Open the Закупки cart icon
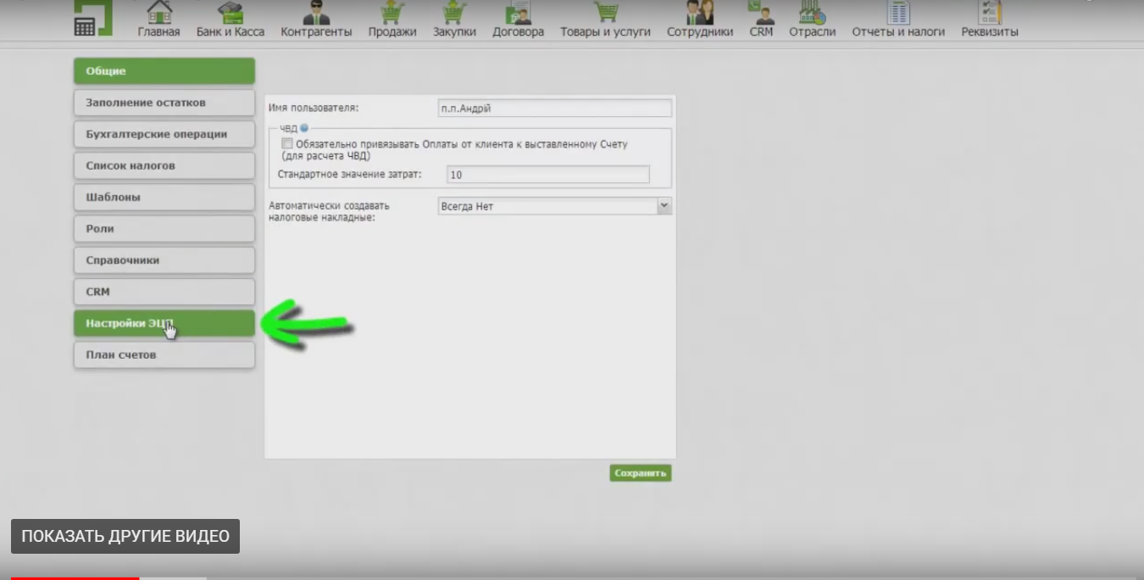This screenshot has height=580, width=1144. coord(454,13)
